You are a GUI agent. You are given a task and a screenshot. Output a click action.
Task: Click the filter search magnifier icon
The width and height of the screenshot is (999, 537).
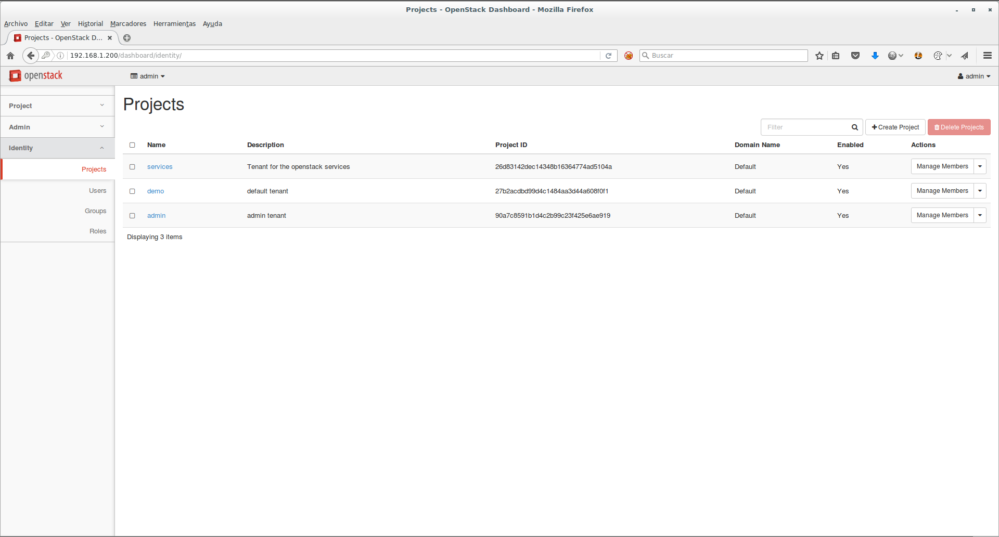pyautogui.click(x=854, y=127)
